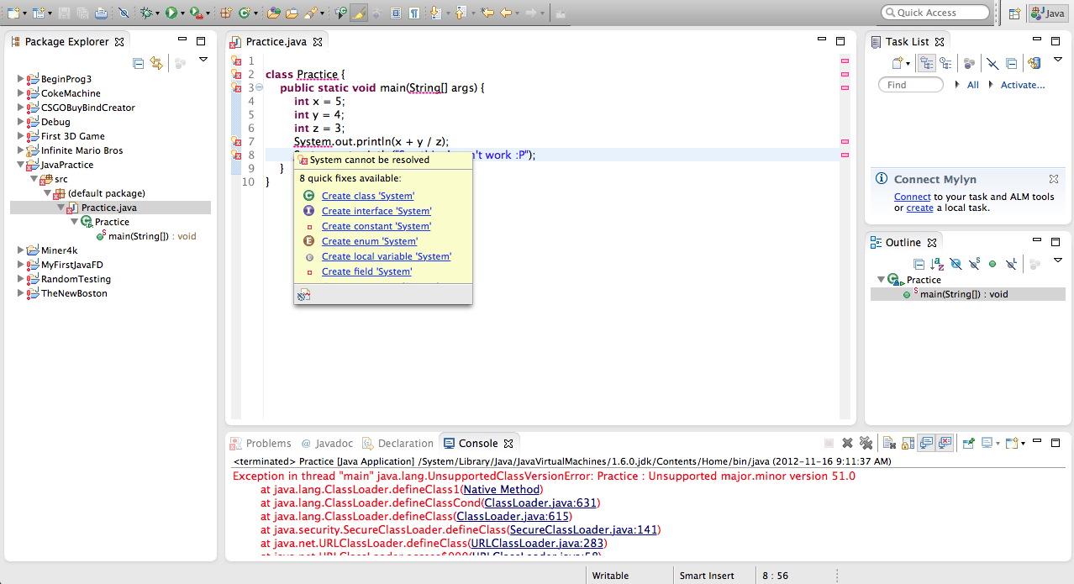
Task: Toggle Link with Editor in Package Explorer
Action: click(x=156, y=63)
